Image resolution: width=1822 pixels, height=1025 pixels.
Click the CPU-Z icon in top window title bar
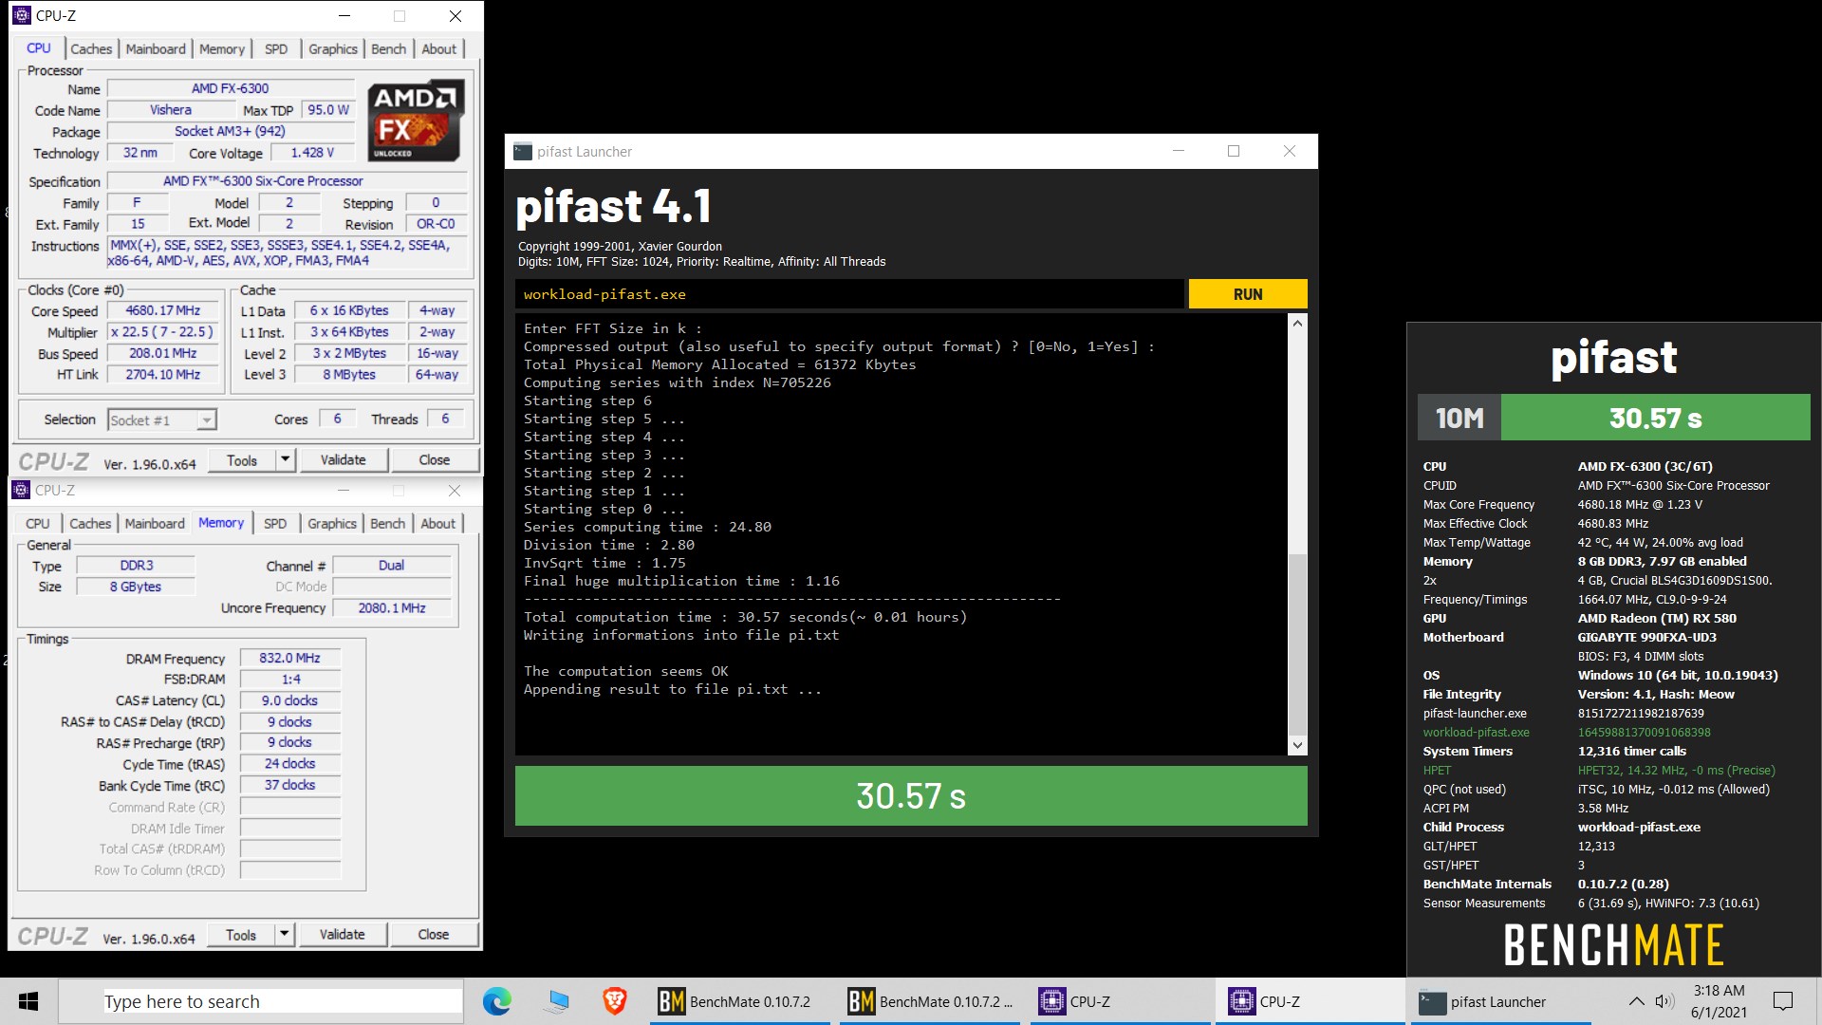[x=21, y=16]
